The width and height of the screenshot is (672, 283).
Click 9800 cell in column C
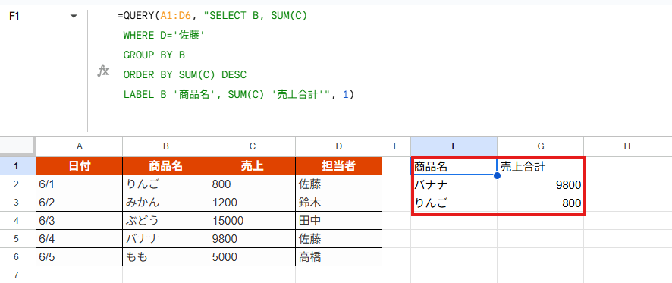point(253,238)
